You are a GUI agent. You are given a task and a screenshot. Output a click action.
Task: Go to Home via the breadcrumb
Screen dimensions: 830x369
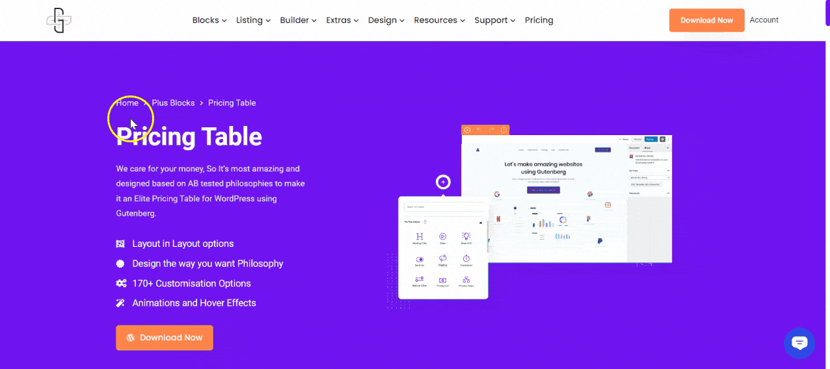click(127, 103)
